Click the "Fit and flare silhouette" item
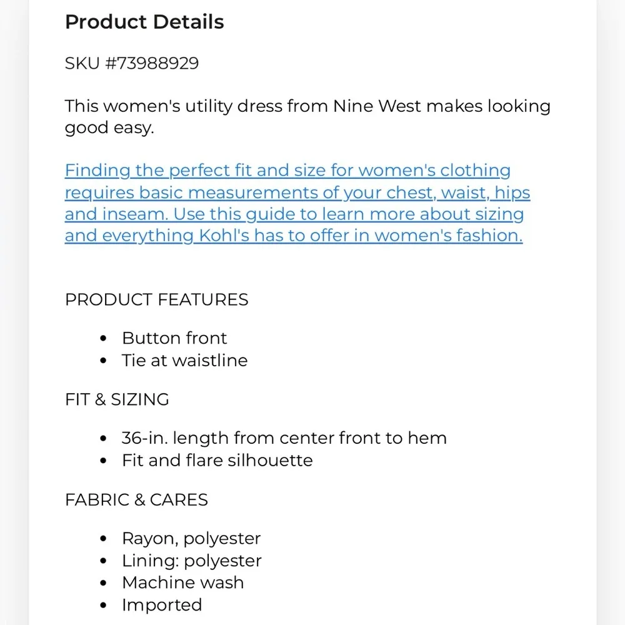 217,461
